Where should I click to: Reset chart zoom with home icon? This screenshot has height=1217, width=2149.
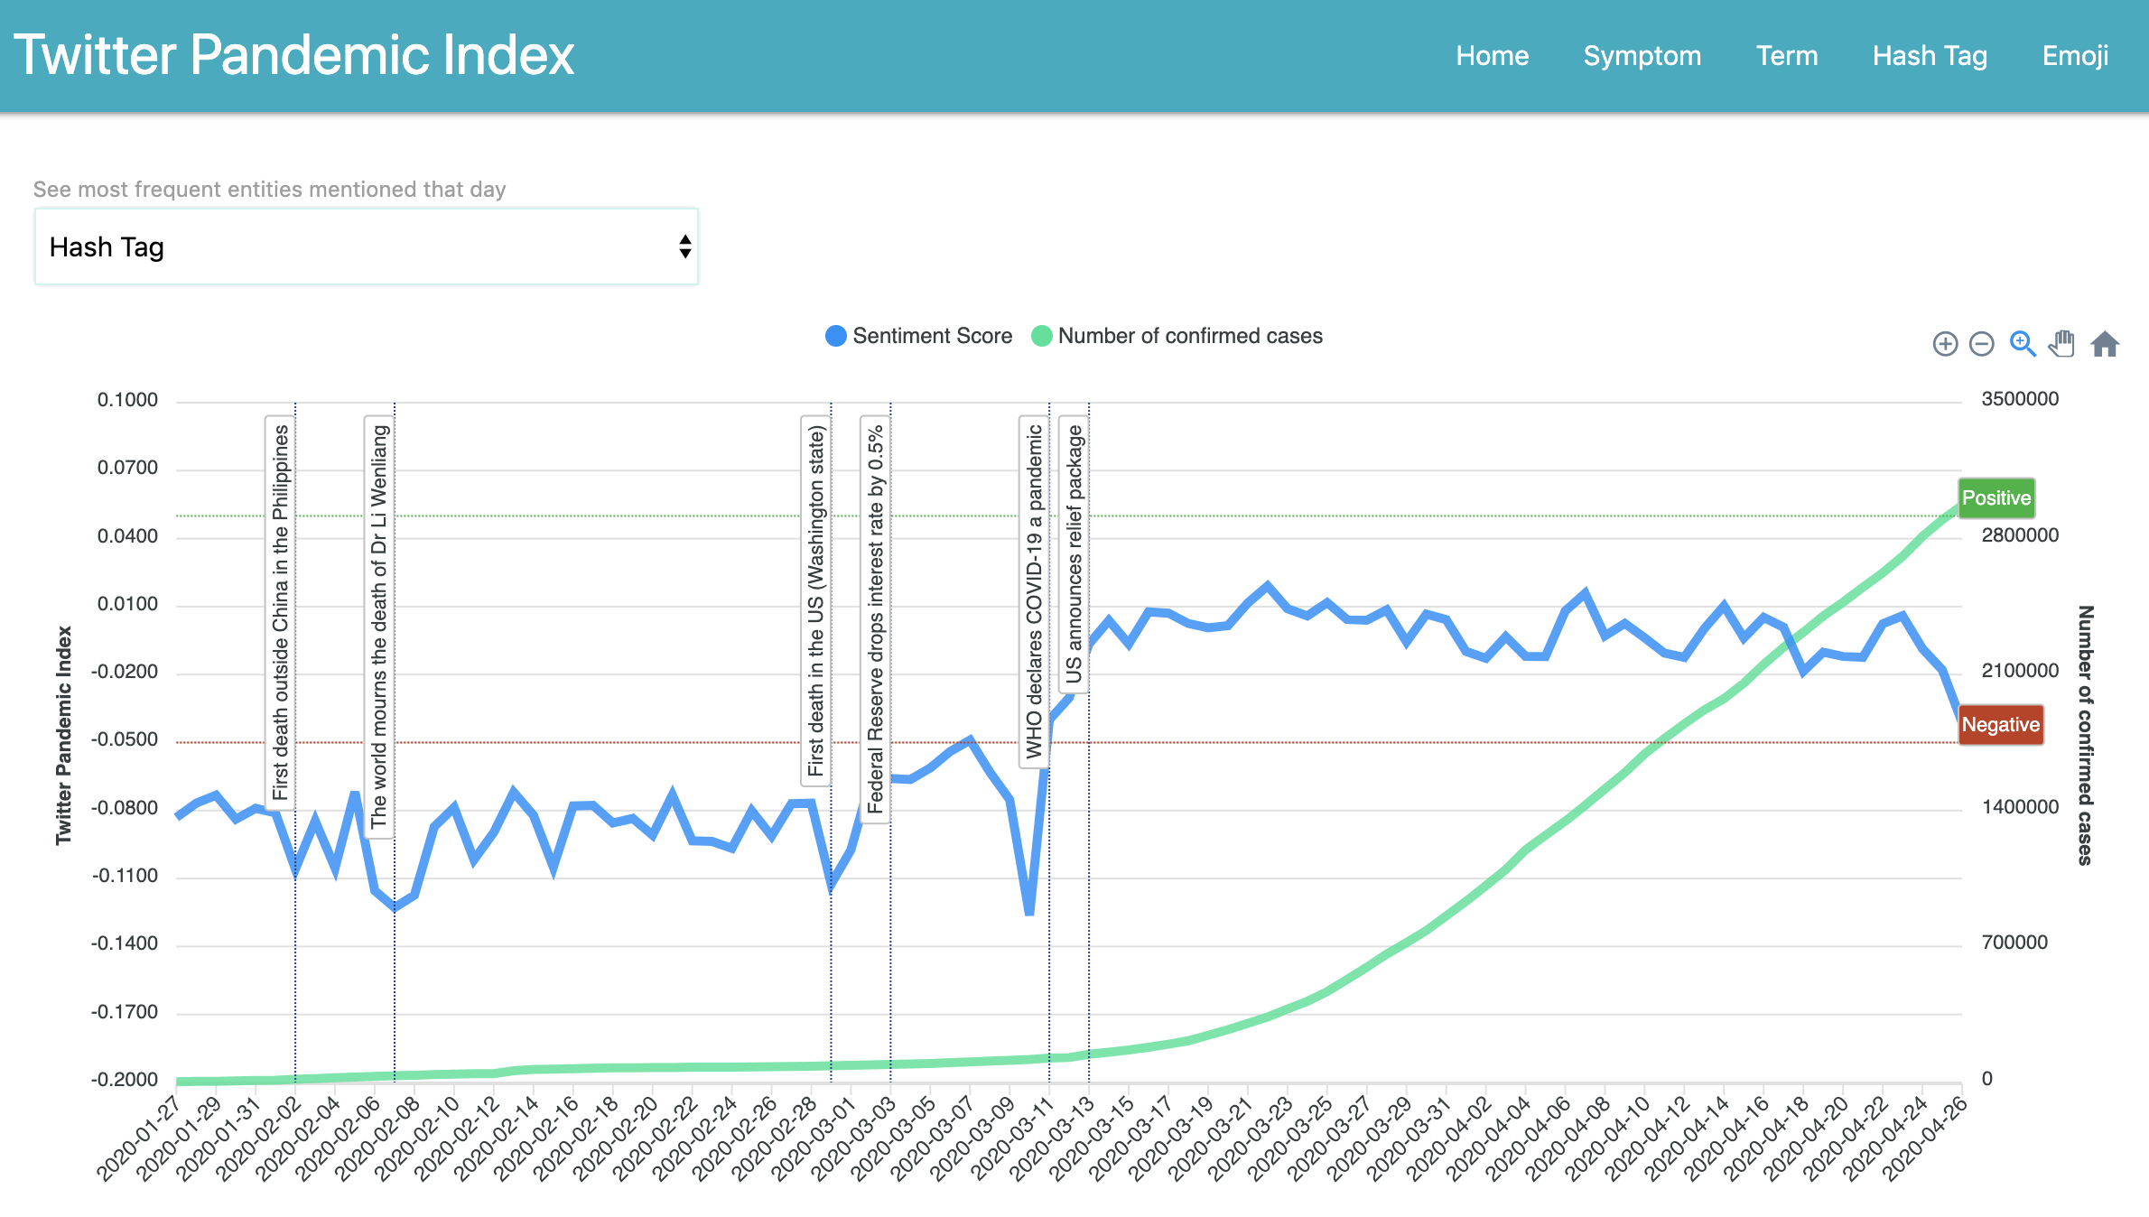coord(2105,344)
